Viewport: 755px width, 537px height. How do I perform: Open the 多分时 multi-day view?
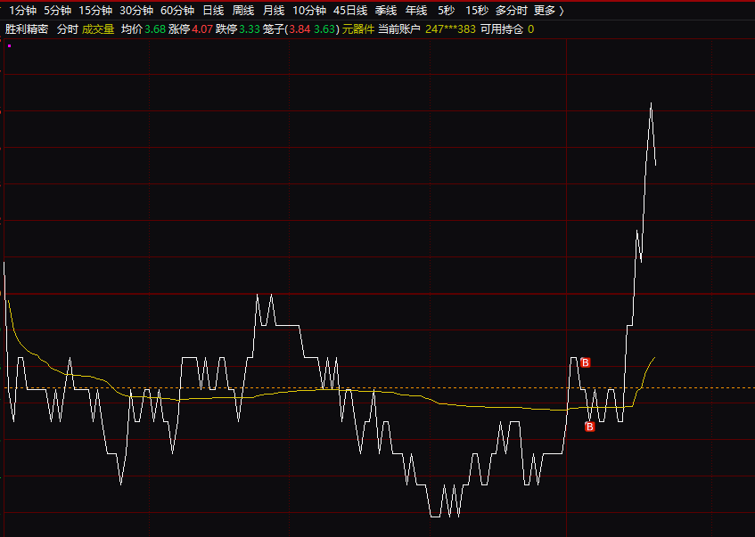512,10
